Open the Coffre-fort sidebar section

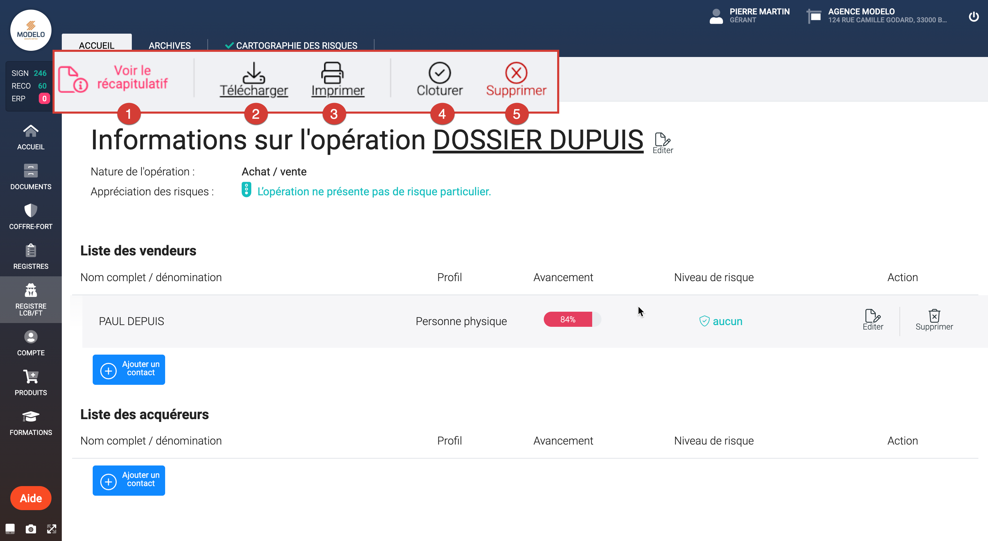point(31,216)
